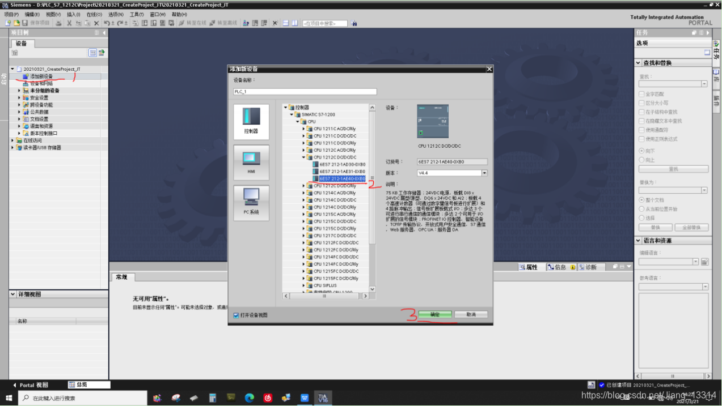This screenshot has width=722, height=406.
Task: Switch to 信息 inspector tab
Action: pyautogui.click(x=561, y=267)
